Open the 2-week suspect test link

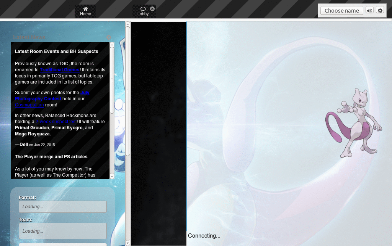[x=56, y=122]
